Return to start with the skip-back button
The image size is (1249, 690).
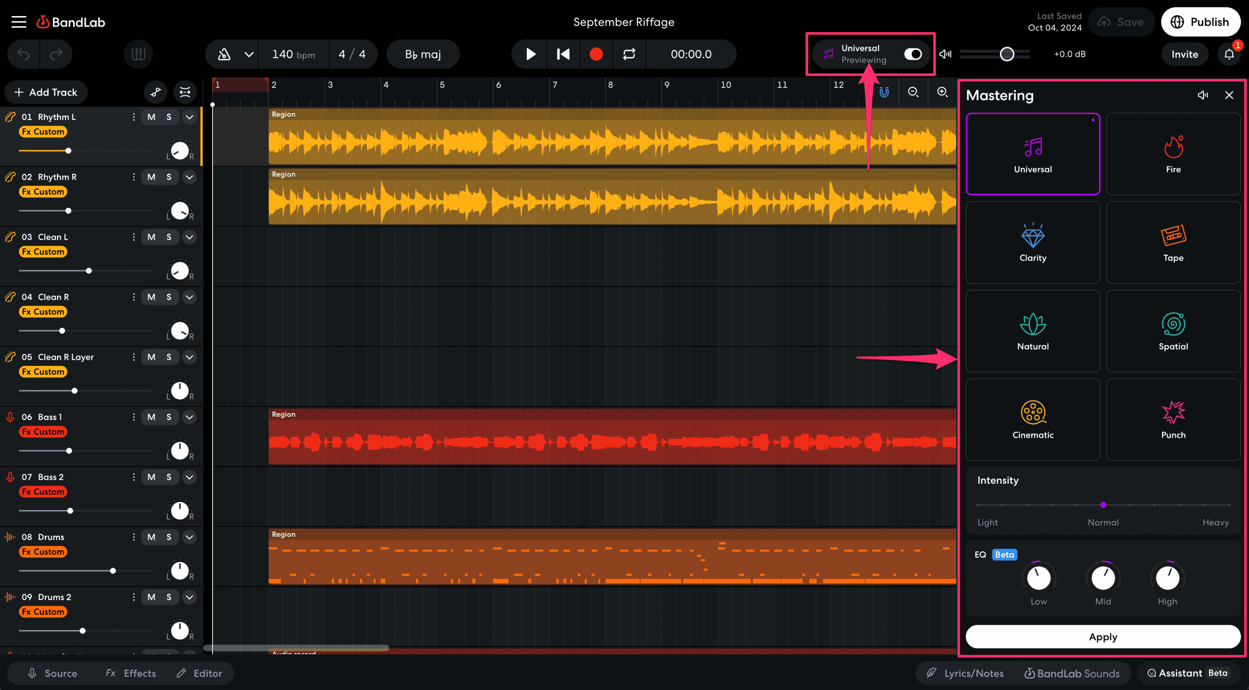[563, 54]
